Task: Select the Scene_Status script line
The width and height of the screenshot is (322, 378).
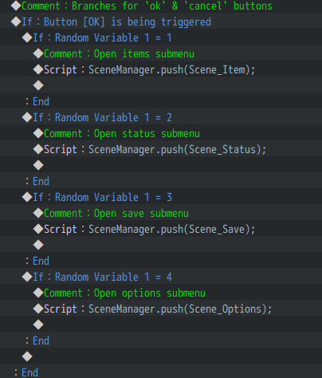Action: pyautogui.click(x=161, y=149)
